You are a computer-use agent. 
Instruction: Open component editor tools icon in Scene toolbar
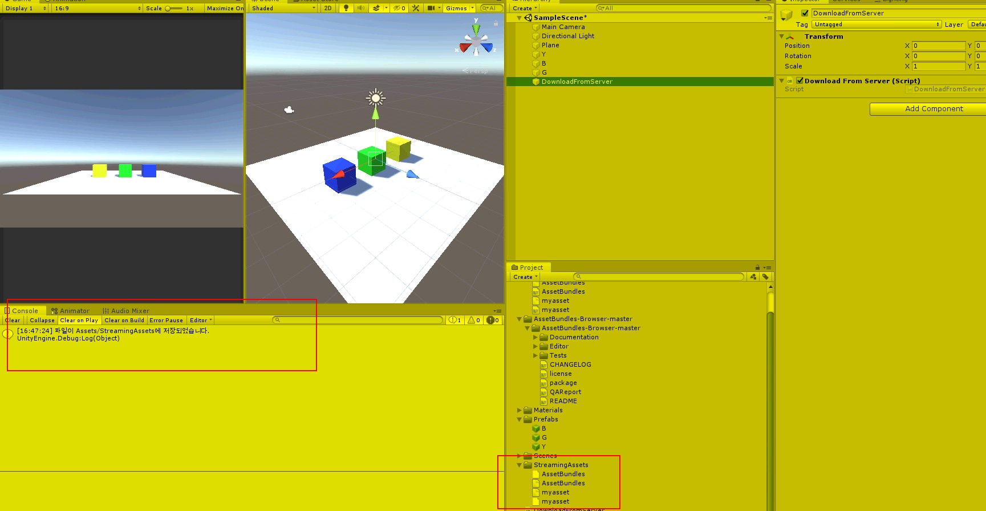[x=416, y=8]
